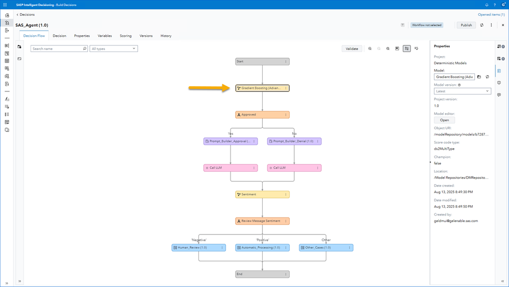509x287 pixels.
Task: Switch to the Properties tab
Action: pyautogui.click(x=82, y=36)
